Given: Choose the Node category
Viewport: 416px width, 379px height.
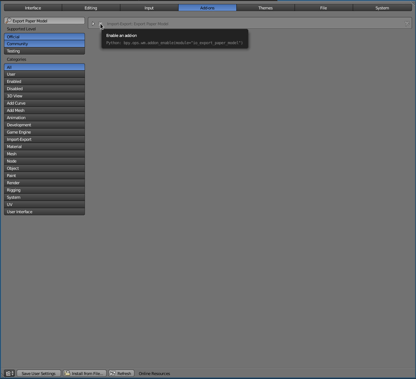Looking at the screenshot, I should point(44,161).
